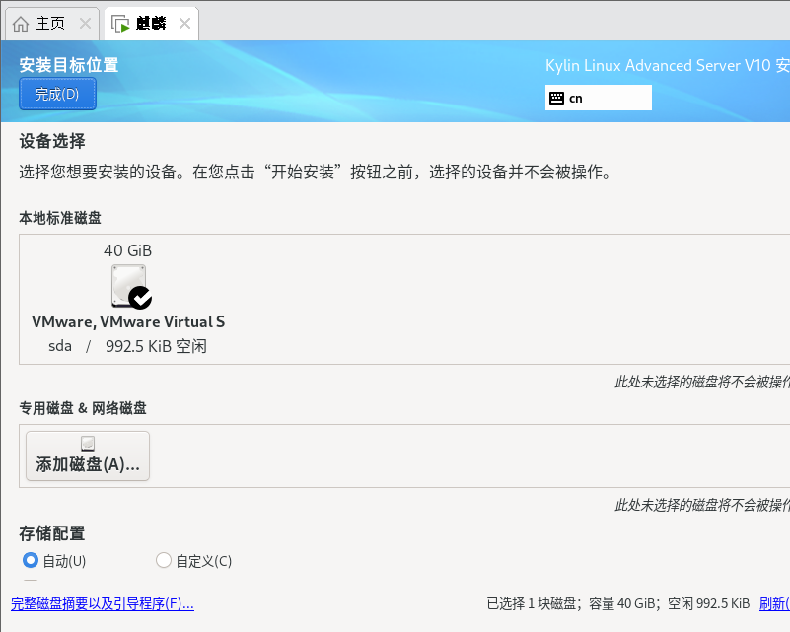790x632 pixels.
Task: Select the 40 GiB VMware virtual disk icon
Action: 129,286
